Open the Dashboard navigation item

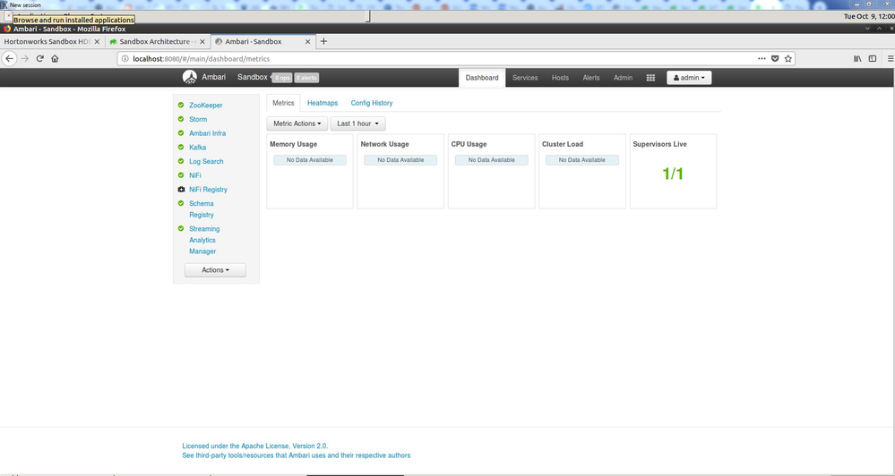(482, 78)
